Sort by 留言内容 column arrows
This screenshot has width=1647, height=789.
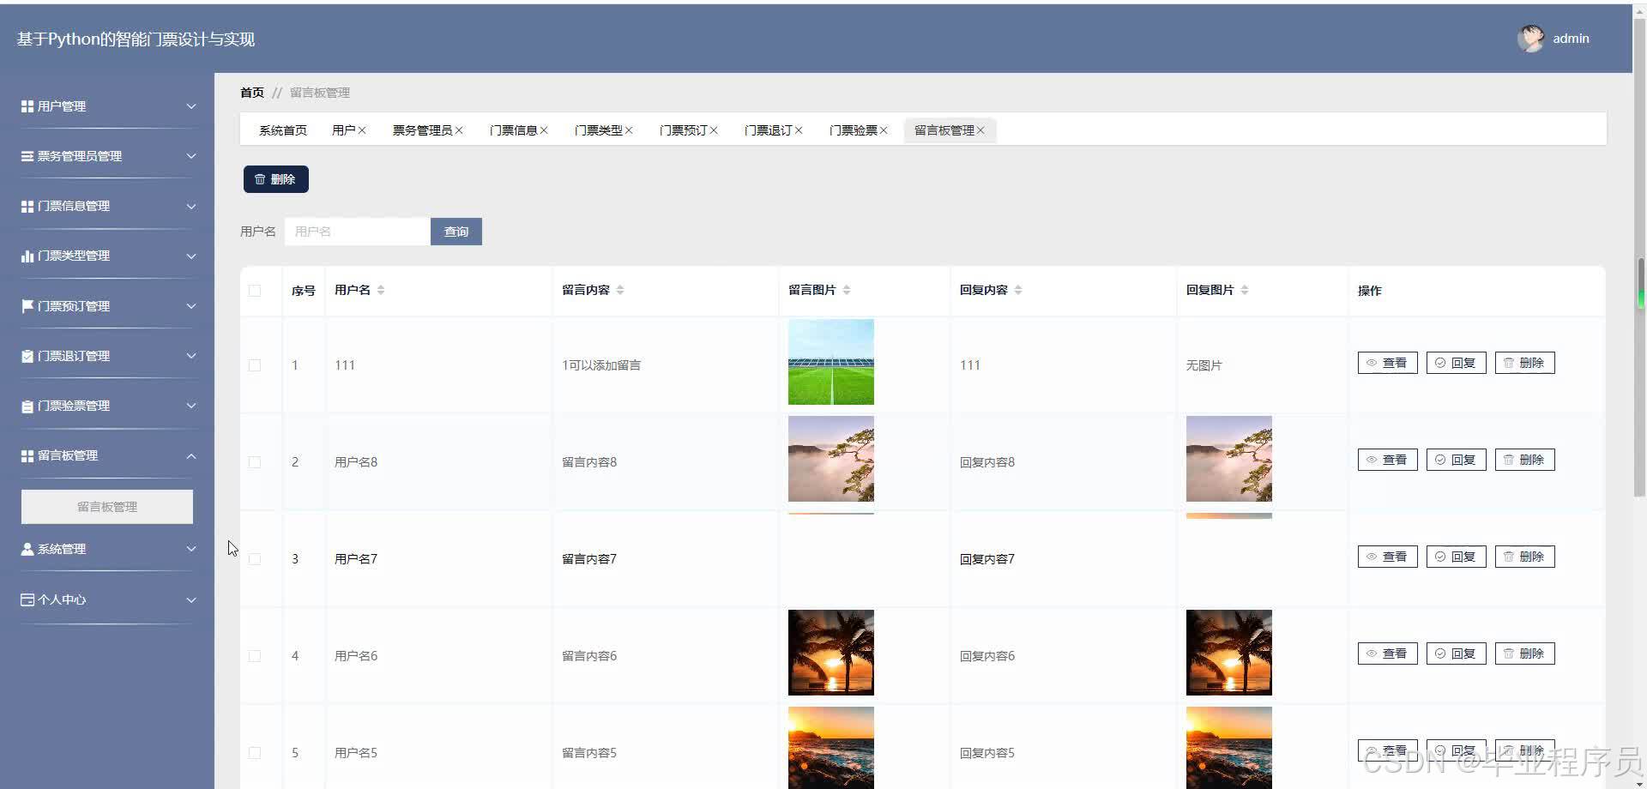[x=620, y=290]
